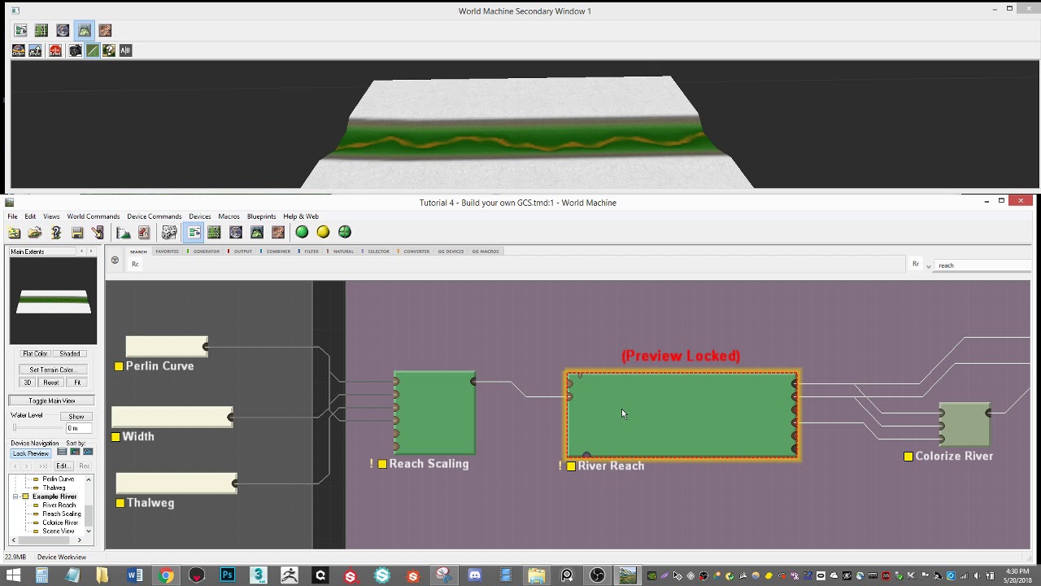Click the Fit preview button
Image resolution: width=1041 pixels, height=586 pixels.
(x=78, y=383)
